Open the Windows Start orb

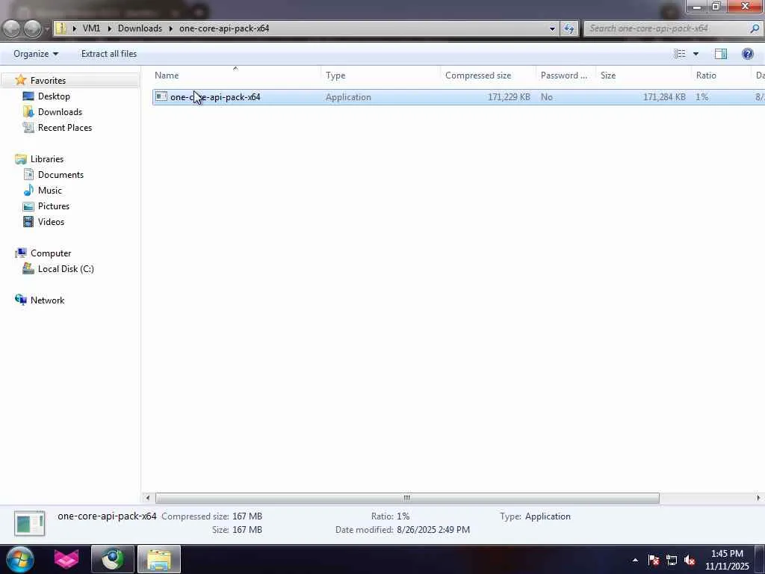point(19,559)
